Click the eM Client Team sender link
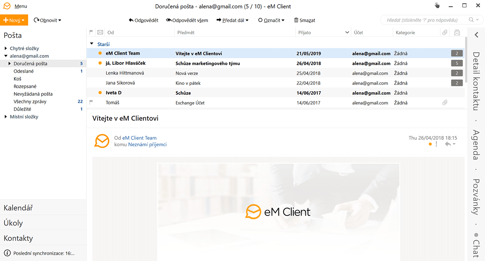The width and height of the screenshot is (485, 261). tap(139, 138)
